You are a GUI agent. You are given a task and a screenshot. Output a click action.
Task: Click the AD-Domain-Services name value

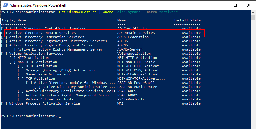click(x=136, y=33)
